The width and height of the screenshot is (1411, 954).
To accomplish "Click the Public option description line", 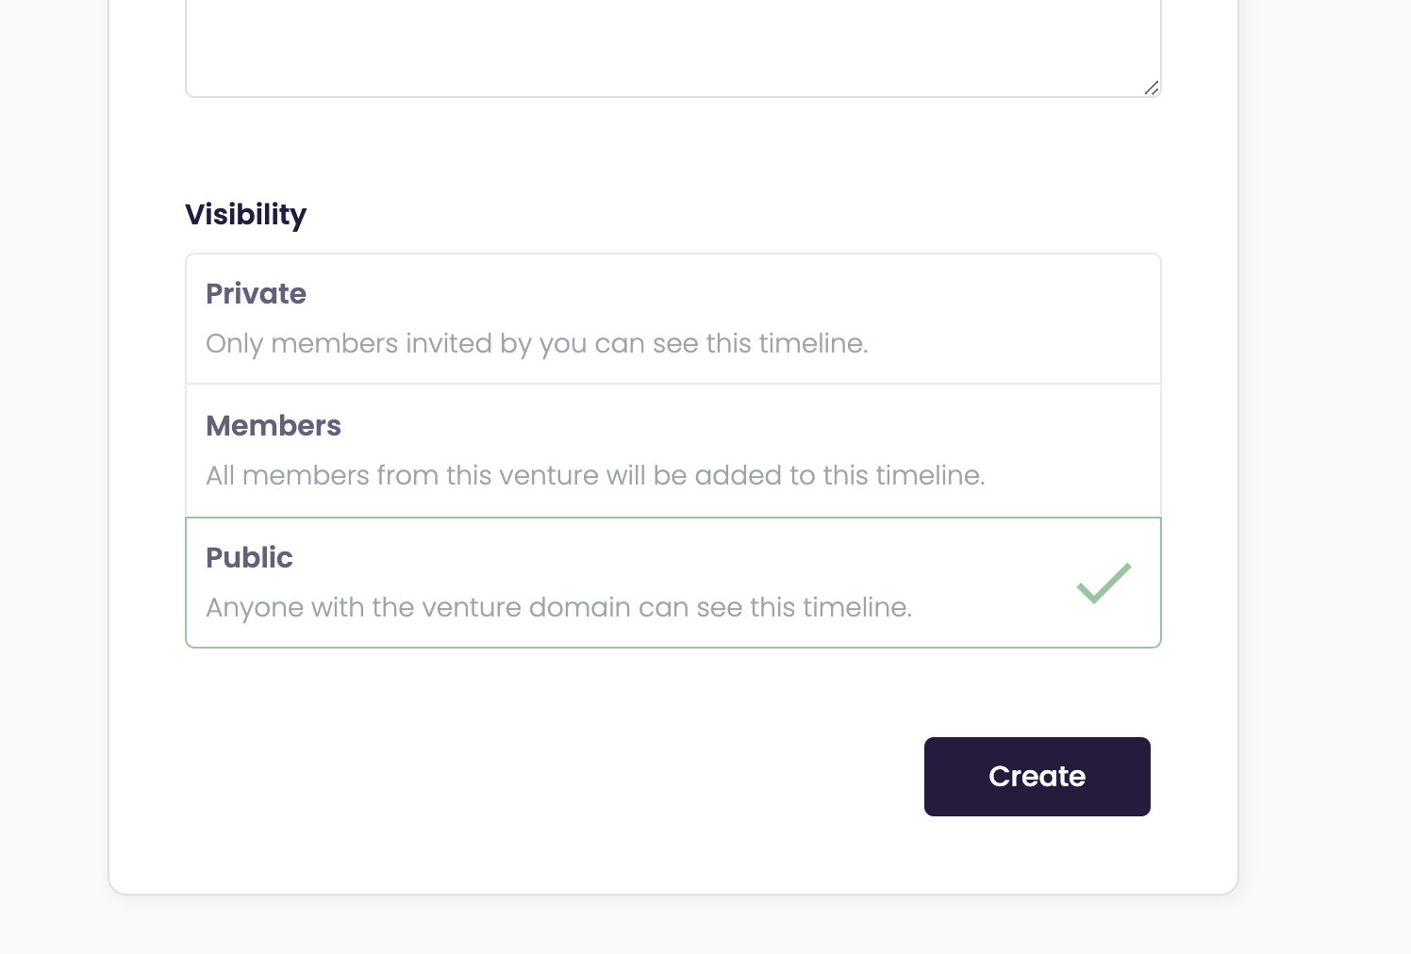I will (x=558, y=607).
